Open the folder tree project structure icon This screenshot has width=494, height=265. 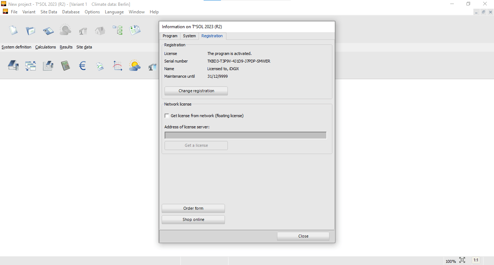(118, 30)
